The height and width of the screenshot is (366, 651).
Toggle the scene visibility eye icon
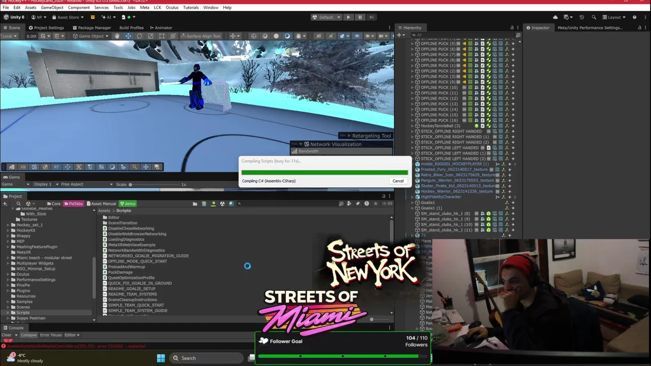tap(357, 36)
